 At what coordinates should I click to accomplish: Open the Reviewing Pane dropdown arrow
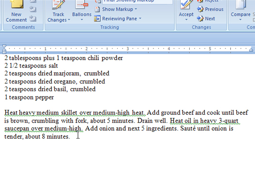(140, 19)
